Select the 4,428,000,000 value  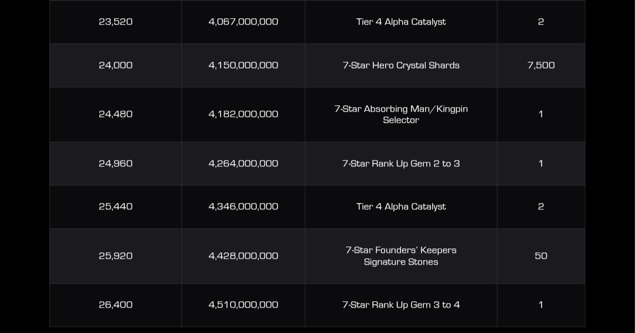click(x=243, y=256)
